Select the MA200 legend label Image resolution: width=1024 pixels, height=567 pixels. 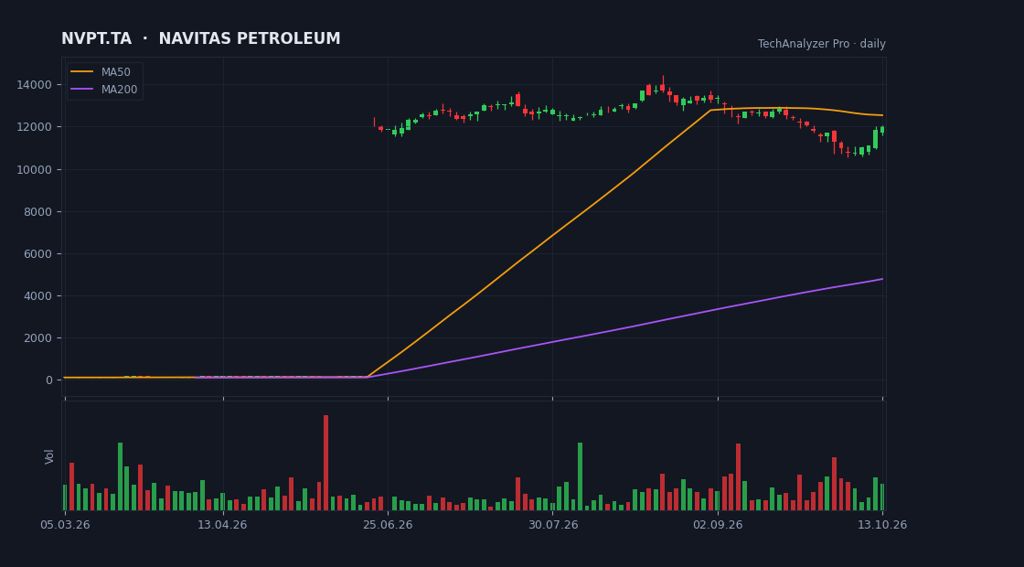pos(119,90)
